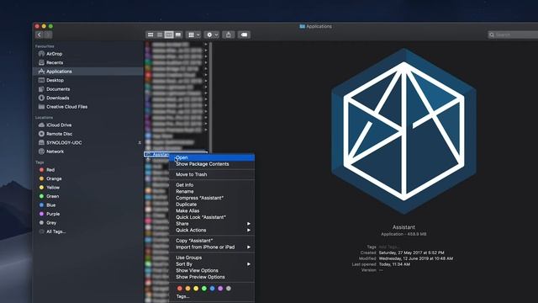Choose Show Preview Options
538x303 pixels.
tap(212, 277)
